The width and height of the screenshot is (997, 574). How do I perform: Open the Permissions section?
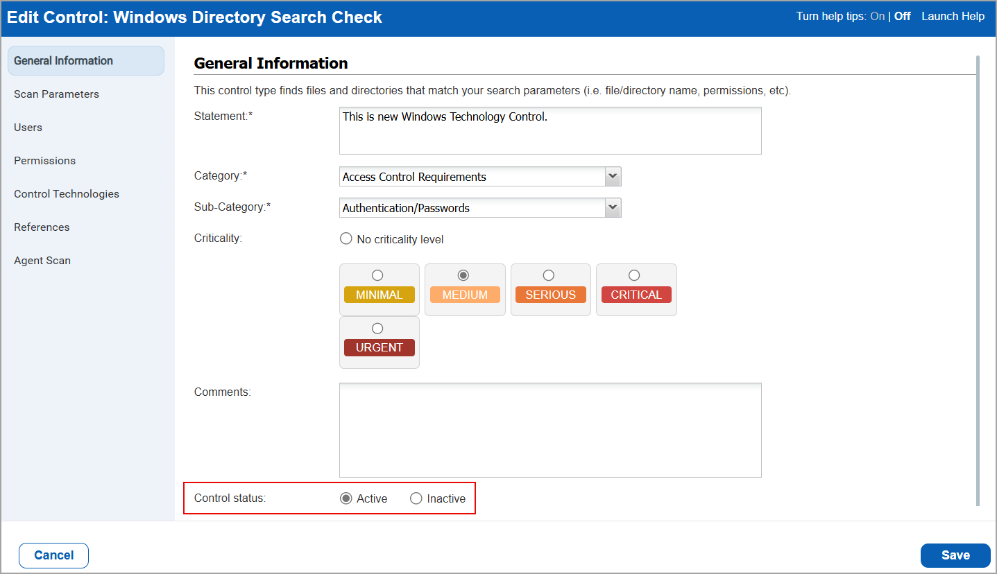pos(44,160)
